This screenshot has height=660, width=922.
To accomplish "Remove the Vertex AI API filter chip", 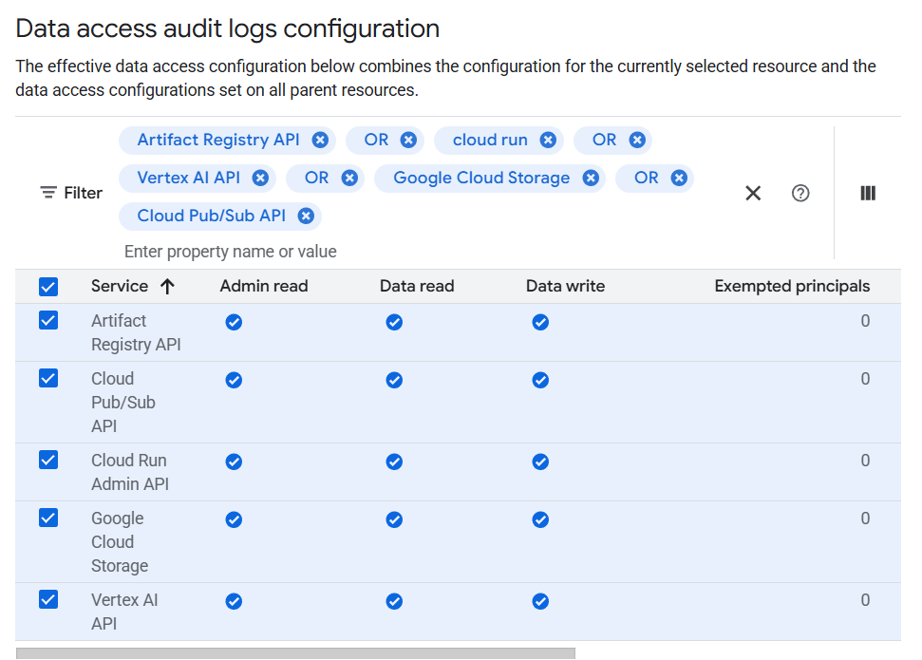I will (x=260, y=178).
